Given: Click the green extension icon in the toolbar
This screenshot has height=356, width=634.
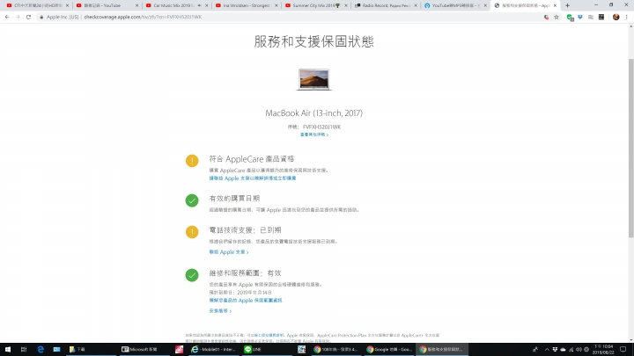Looking at the screenshot, I should (570, 17).
